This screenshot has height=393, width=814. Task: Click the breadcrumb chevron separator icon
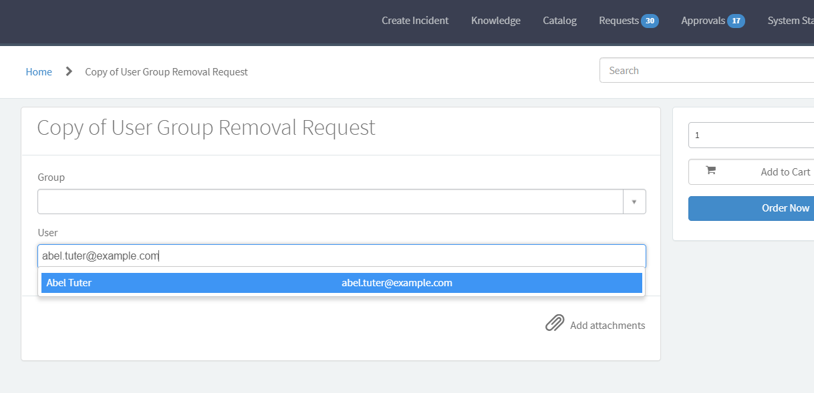(x=69, y=71)
